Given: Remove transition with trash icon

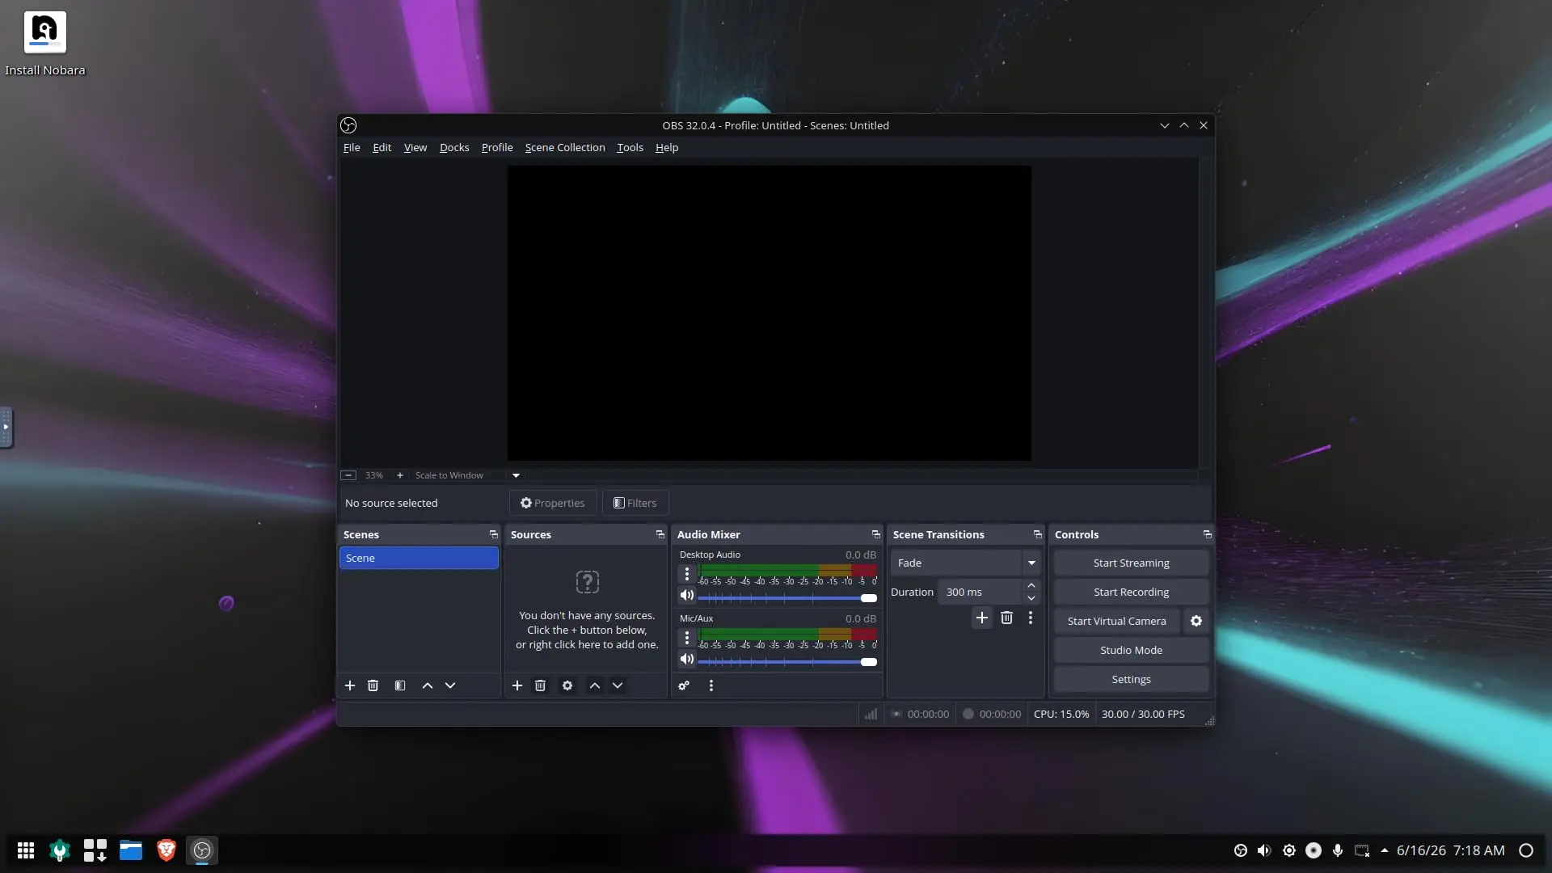Looking at the screenshot, I should [x=1006, y=618].
